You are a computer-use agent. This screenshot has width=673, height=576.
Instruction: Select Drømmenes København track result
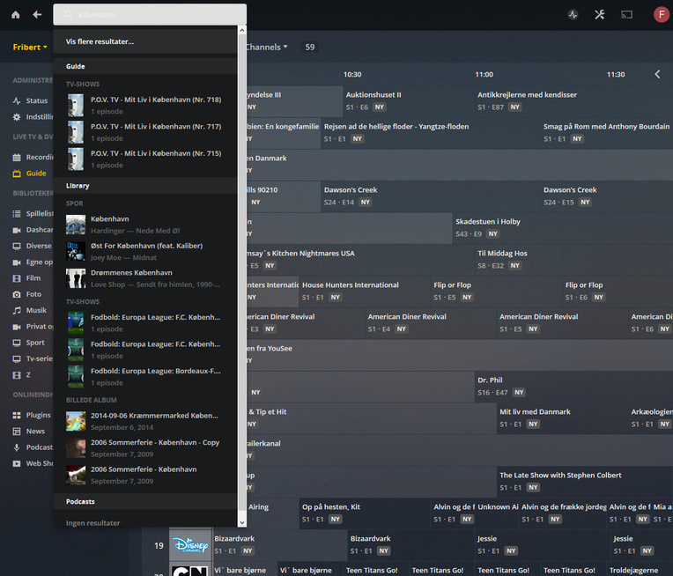(145, 278)
